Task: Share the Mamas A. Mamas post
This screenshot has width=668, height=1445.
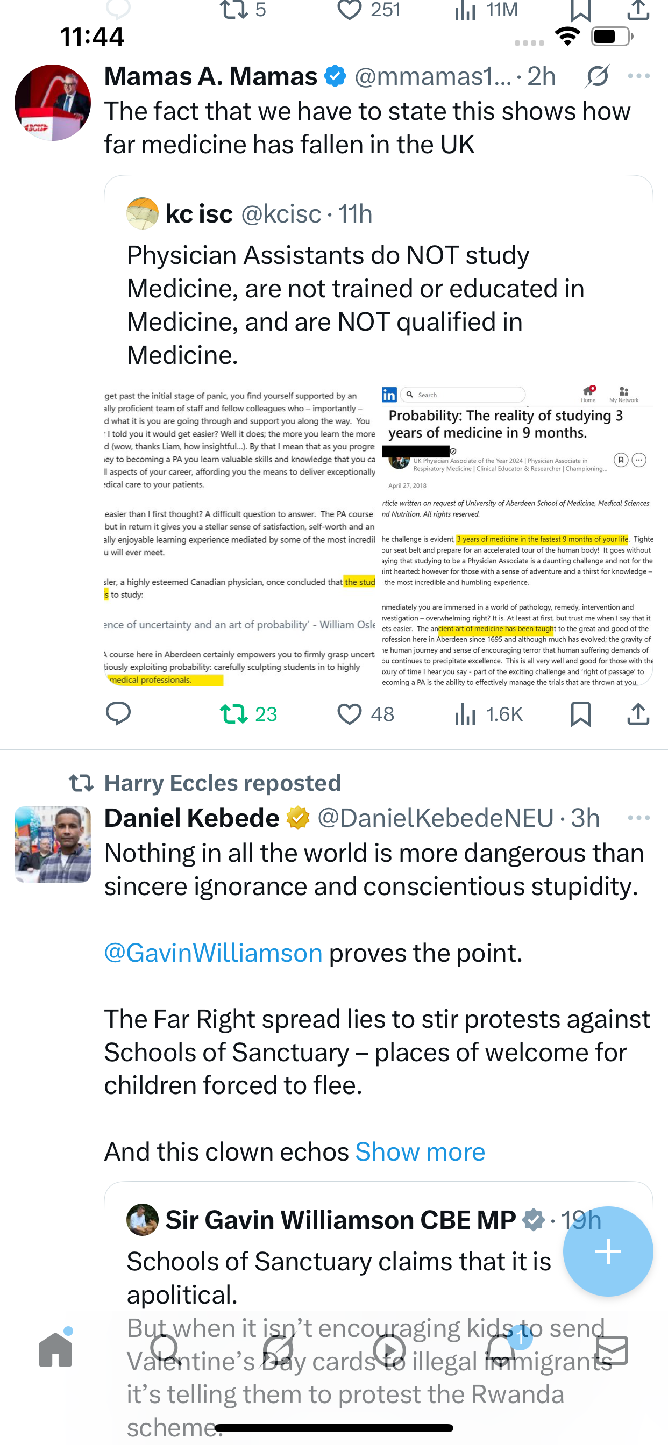Action: (638, 713)
